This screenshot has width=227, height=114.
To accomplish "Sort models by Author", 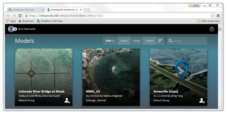I will point(150,41).
